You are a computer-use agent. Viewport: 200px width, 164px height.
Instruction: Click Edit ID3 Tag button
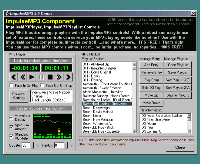point(151,88)
